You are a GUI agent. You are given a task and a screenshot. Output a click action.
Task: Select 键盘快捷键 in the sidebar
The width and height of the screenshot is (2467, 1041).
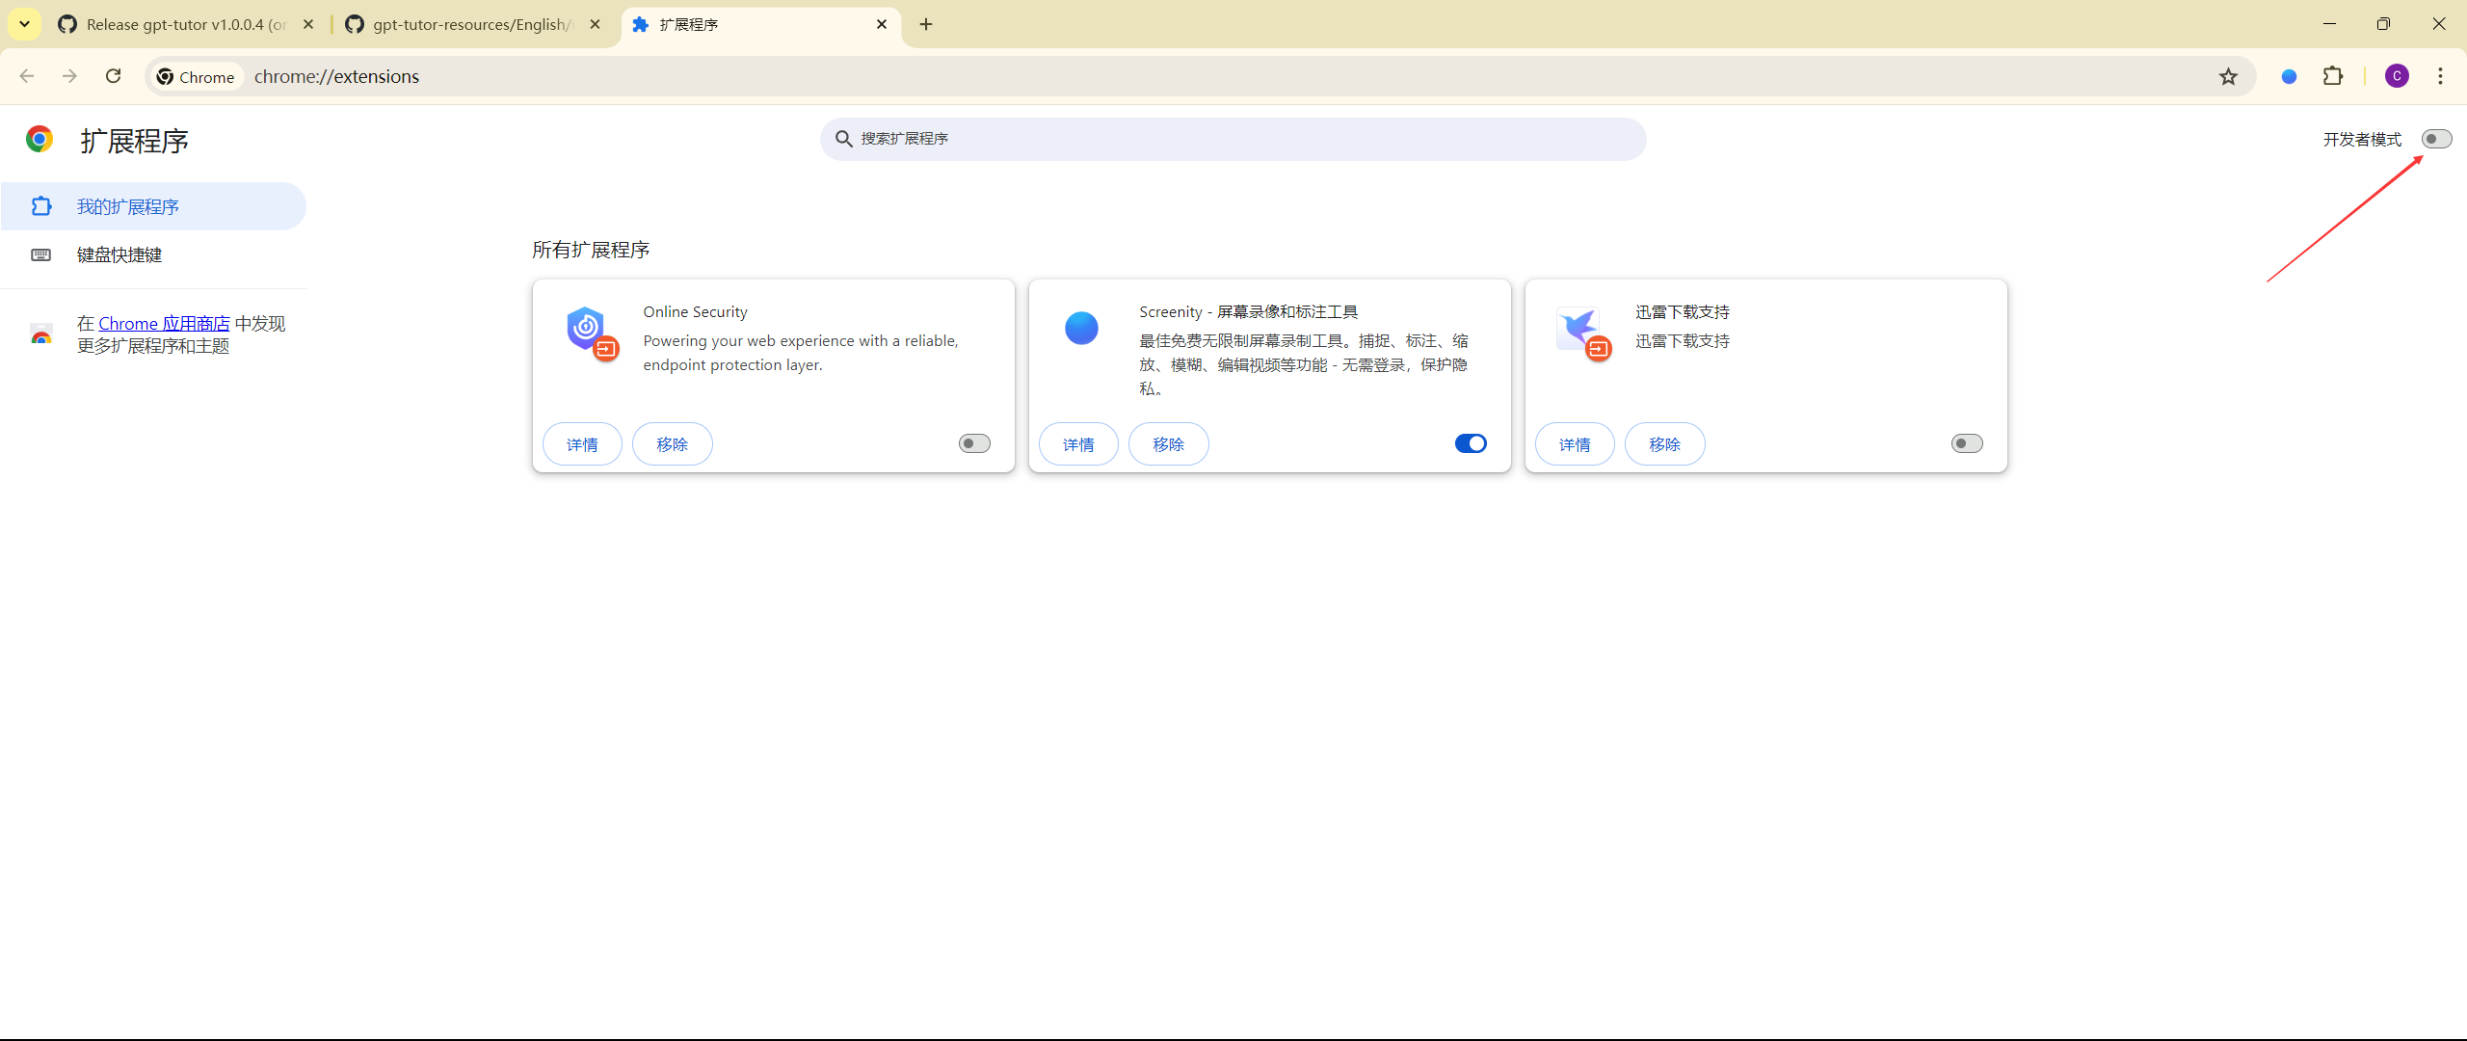point(119,254)
